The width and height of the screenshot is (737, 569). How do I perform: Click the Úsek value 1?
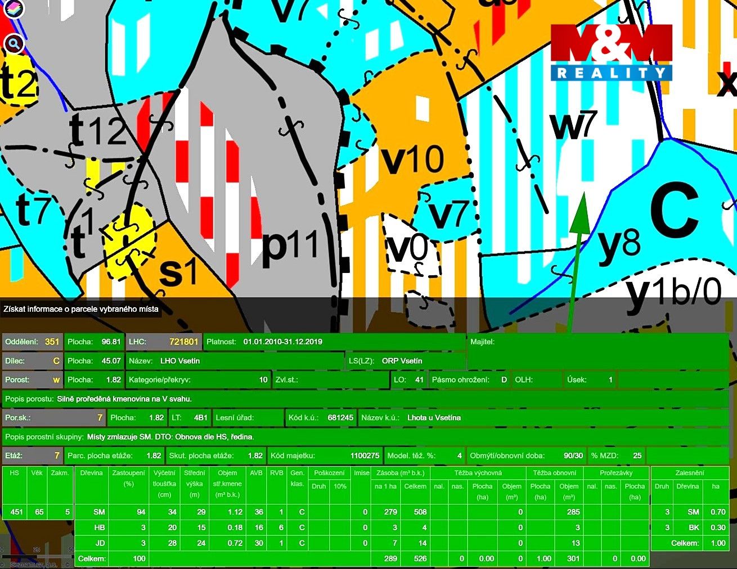(x=610, y=380)
